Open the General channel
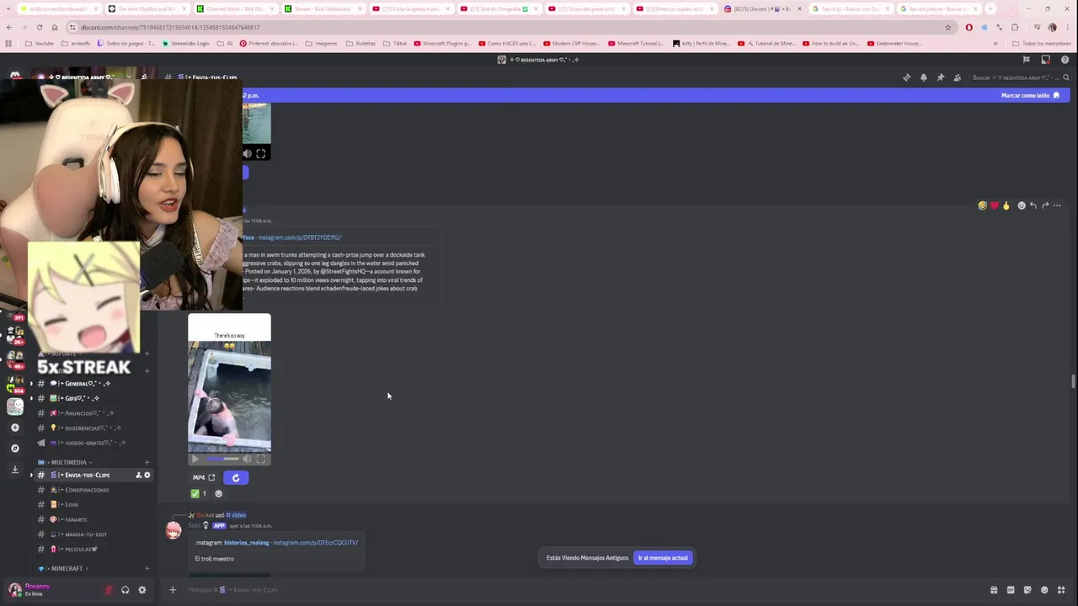The image size is (1078, 606). coord(93,384)
